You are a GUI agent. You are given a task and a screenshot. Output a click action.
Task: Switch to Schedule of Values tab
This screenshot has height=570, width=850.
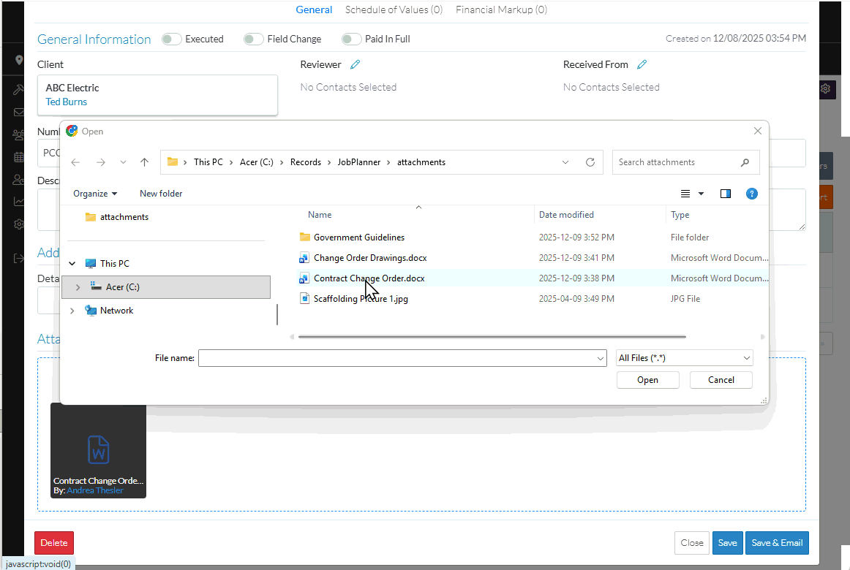(394, 9)
